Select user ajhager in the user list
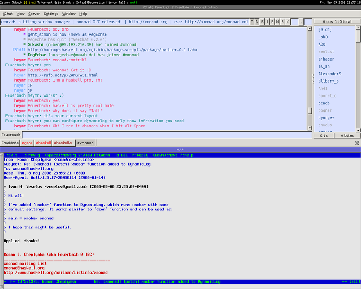This screenshot has height=289, width=361. (326, 59)
